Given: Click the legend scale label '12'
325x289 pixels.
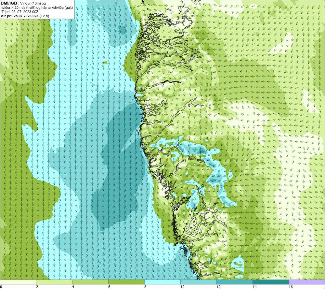Looking at the screenshot, I should [x=218, y=287].
